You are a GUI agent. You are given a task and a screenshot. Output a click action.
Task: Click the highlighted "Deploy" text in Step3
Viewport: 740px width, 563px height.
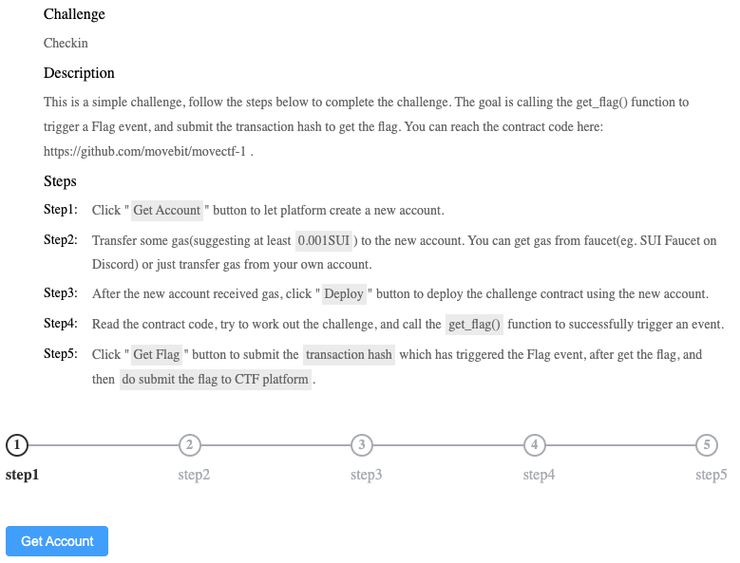(344, 294)
